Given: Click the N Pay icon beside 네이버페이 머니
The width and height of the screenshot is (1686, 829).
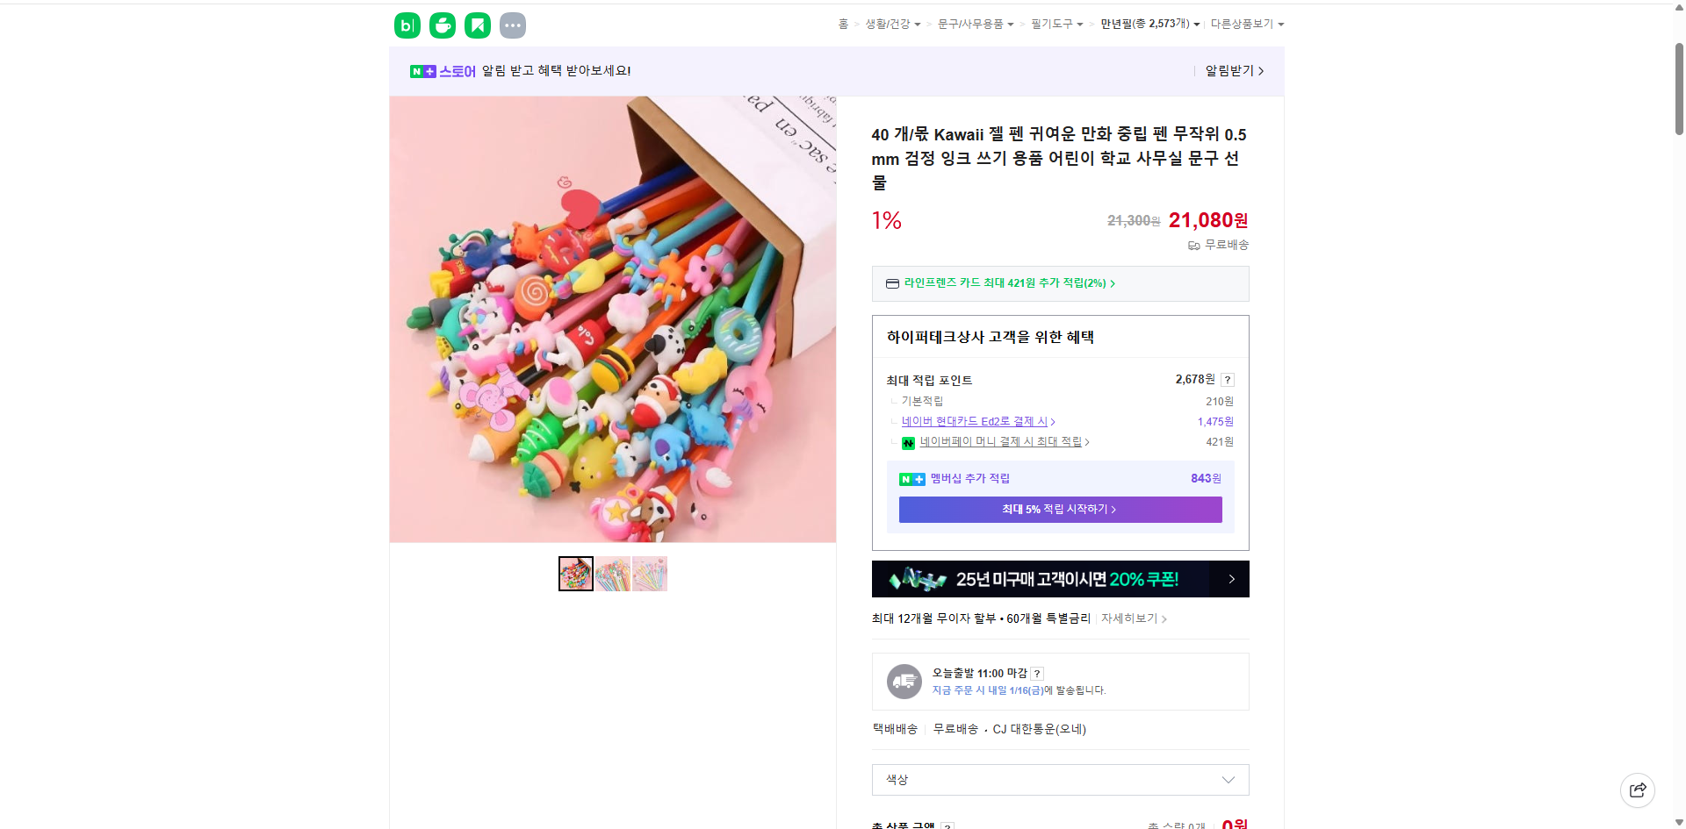Looking at the screenshot, I should tap(908, 443).
